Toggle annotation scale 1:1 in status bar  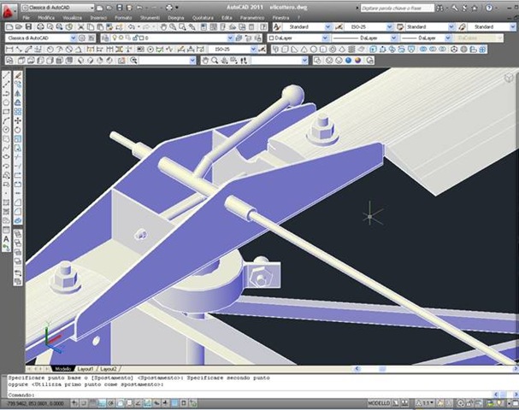(425, 401)
